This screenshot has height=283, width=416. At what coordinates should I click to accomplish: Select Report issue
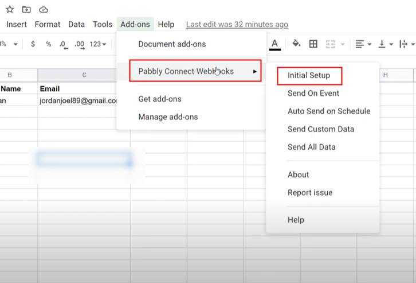pos(323,193)
